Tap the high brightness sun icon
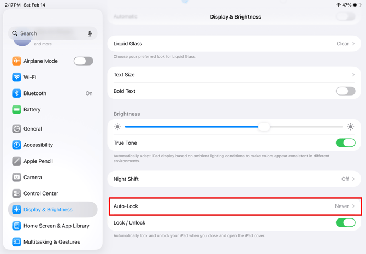The image size is (366, 254). click(350, 127)
